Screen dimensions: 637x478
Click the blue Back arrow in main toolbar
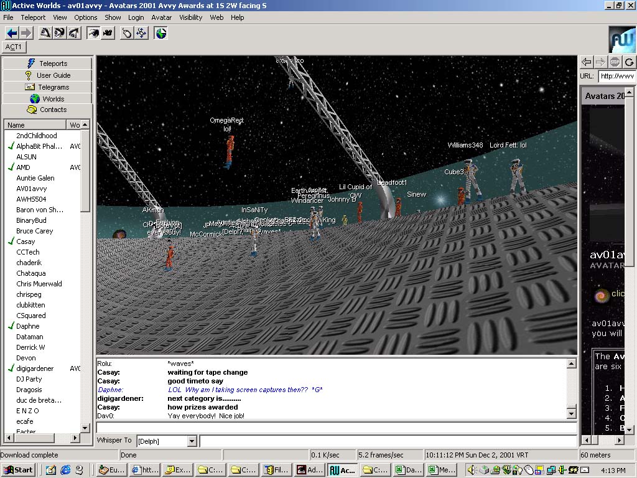tap(12, 33)
